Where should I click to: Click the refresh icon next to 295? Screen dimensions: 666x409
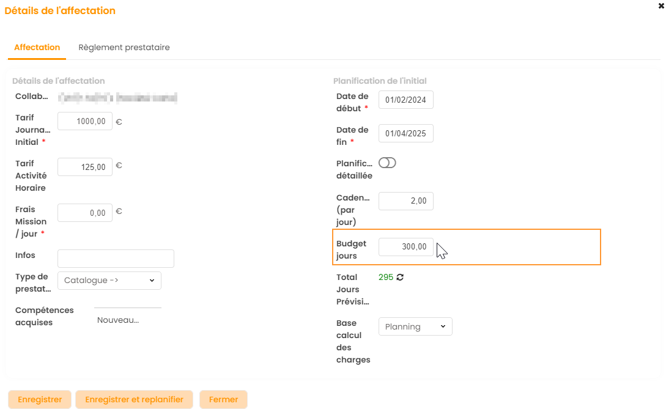coord(401,278)
